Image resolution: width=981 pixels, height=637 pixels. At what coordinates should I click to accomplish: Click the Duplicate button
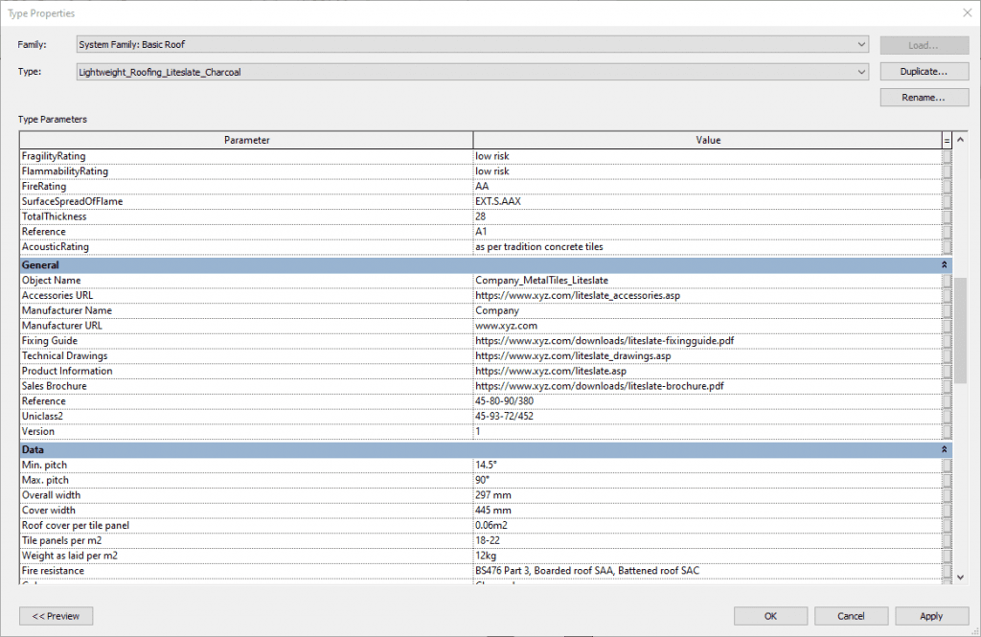(924, 72)
